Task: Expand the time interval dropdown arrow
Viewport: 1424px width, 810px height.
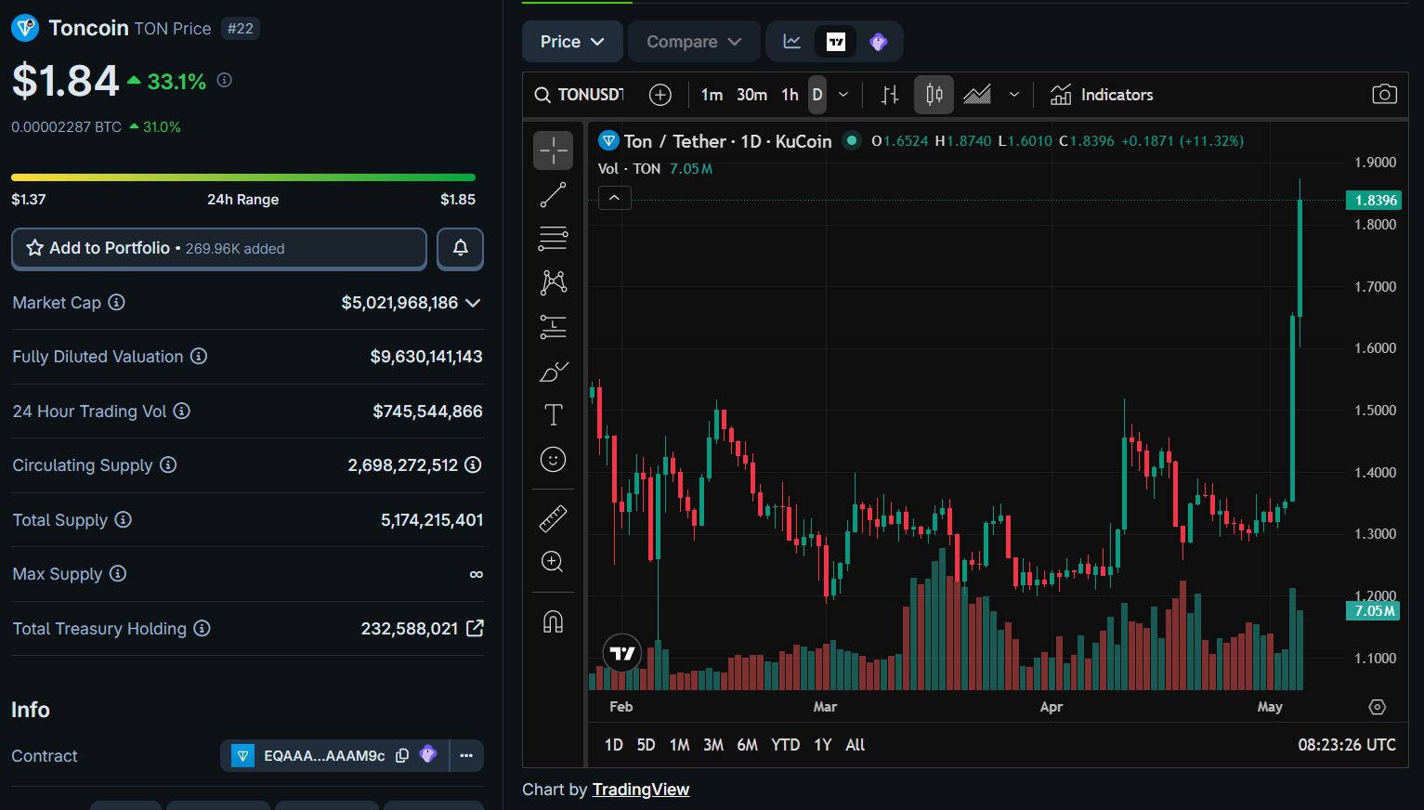Action: click(x=843, y=95)
